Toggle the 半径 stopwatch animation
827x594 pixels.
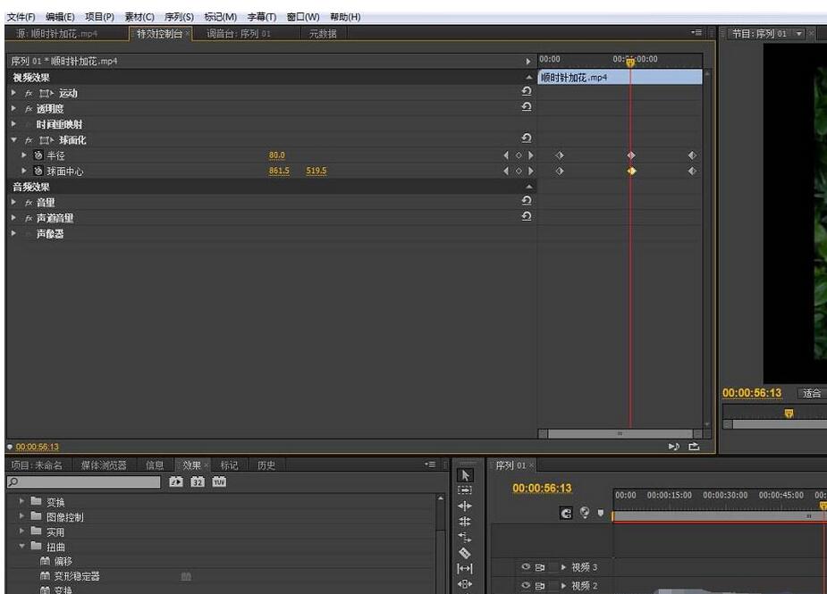(38, 155)
